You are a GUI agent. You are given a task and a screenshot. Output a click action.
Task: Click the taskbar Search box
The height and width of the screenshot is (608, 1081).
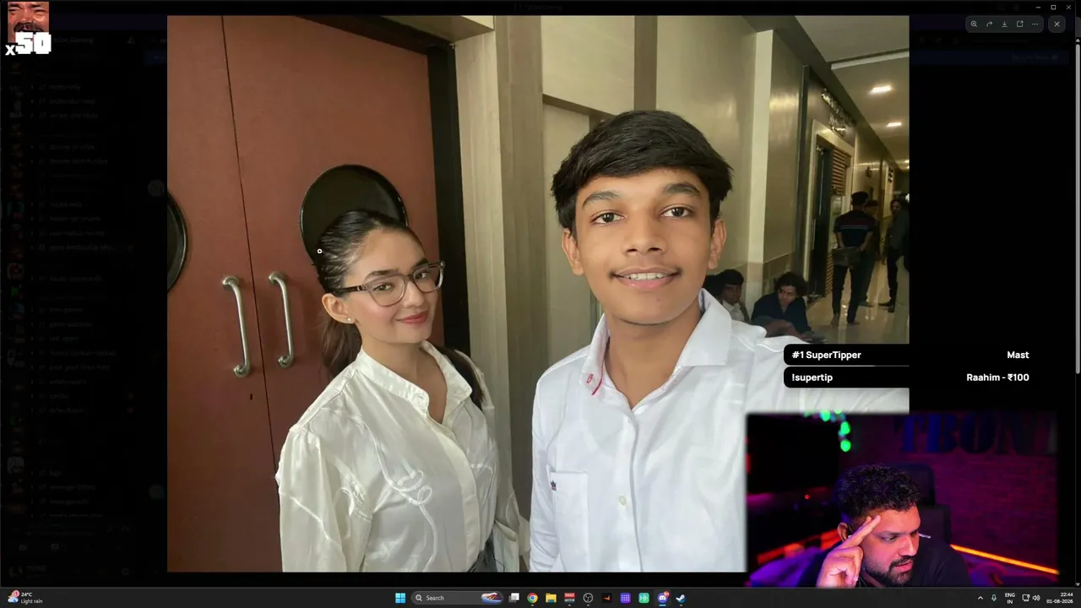[x=457, y=598]
